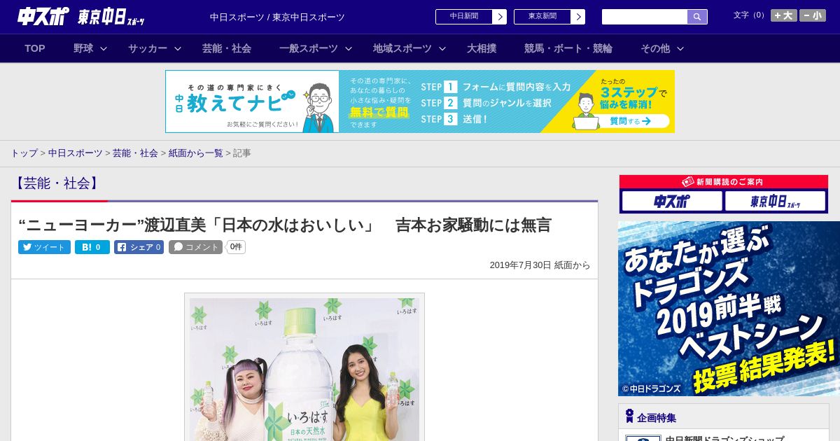This screenshot has width=840, height=441.
Task: Increase text size with 大 button
Action: click(783, 15)
